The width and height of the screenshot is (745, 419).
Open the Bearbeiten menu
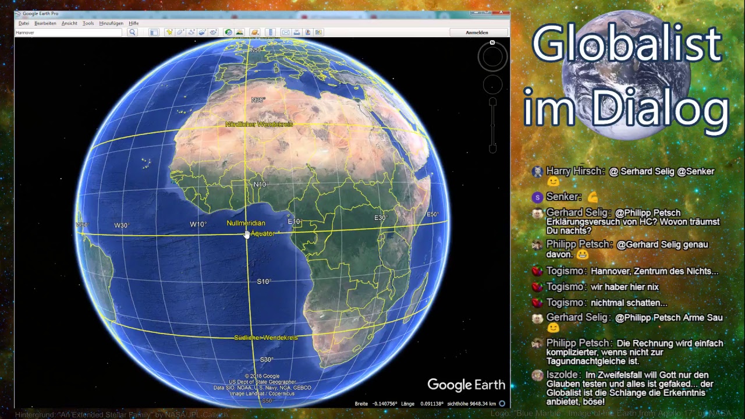tap(45, 23)
